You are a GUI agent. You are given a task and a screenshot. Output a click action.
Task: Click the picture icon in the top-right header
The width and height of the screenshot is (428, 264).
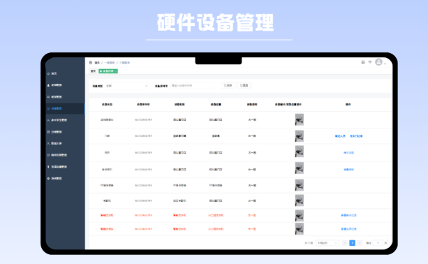(x=363, y=62)
